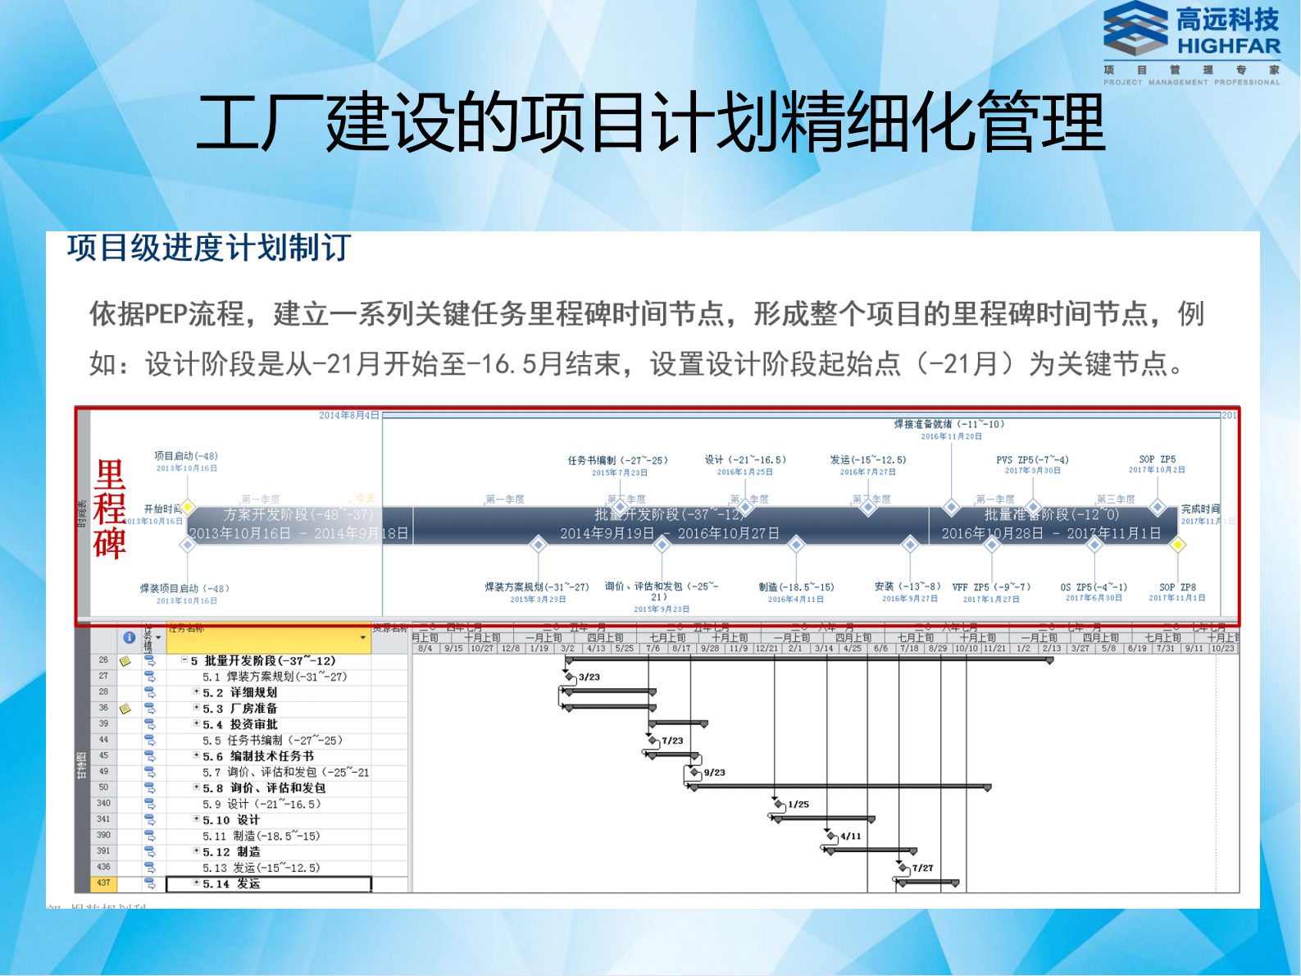
Task: Select task 5.9 设计 (-21~-16.5)
Action: (262, 804)
